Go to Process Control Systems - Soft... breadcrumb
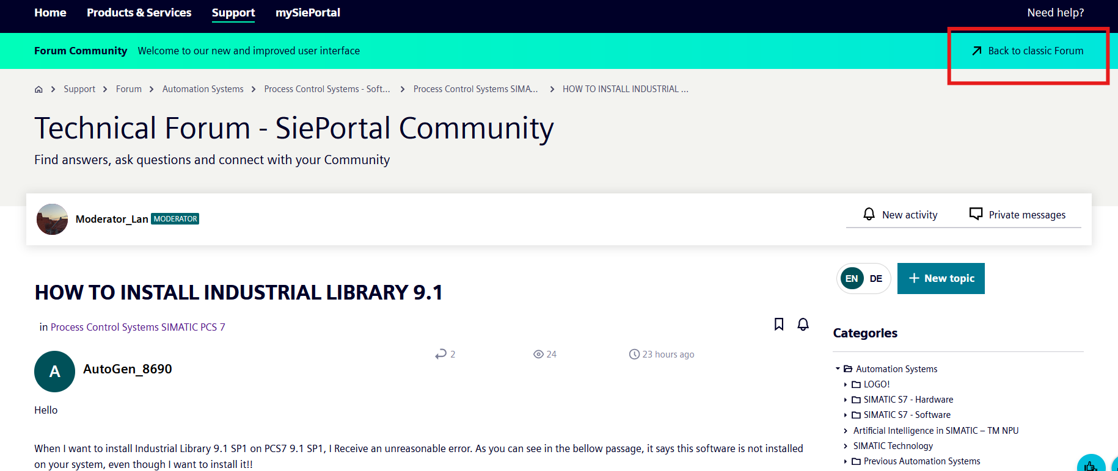 pyautogui.click(x=327, y=89)
